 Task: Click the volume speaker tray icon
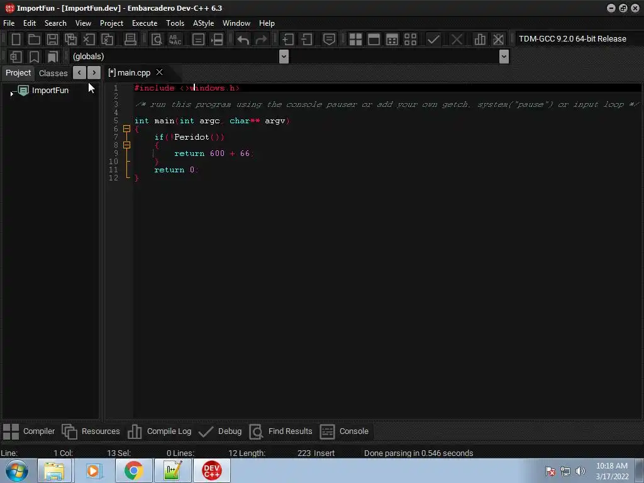580,471
